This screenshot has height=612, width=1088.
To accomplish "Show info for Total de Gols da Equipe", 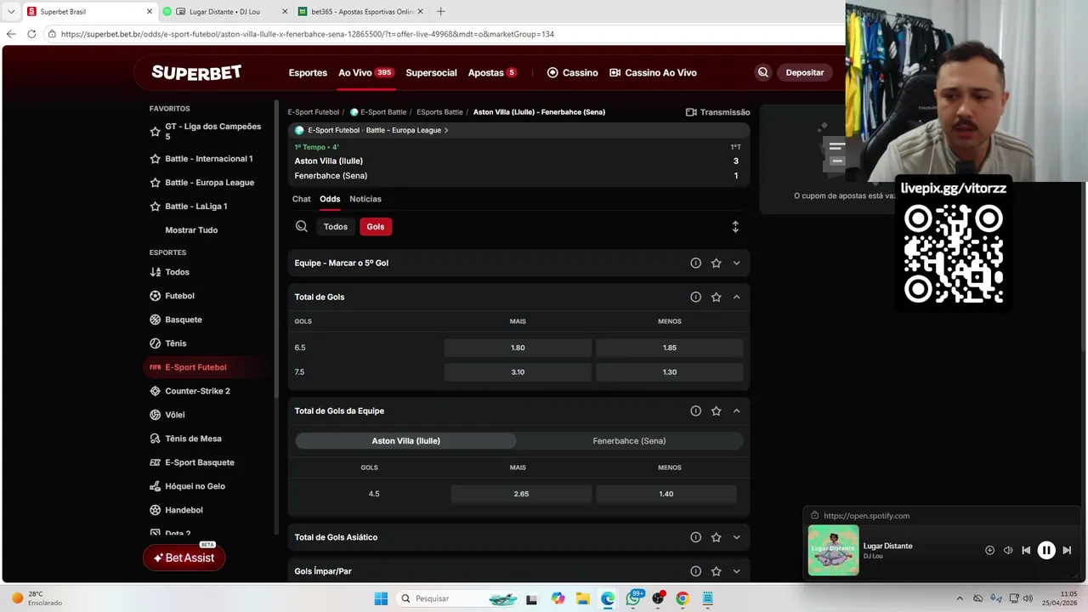I will pyautogui.click(x=695, y=411).
